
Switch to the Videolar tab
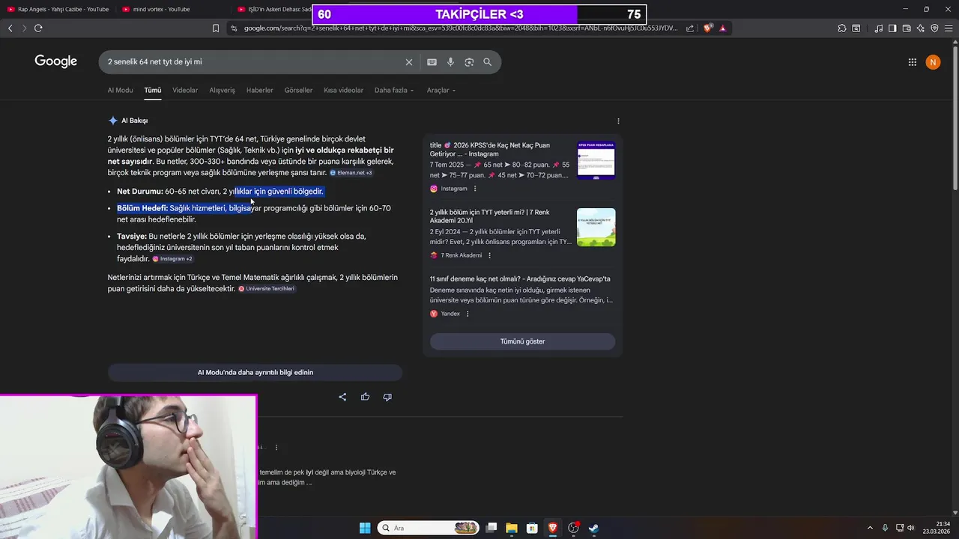click(x=185, y=91)
